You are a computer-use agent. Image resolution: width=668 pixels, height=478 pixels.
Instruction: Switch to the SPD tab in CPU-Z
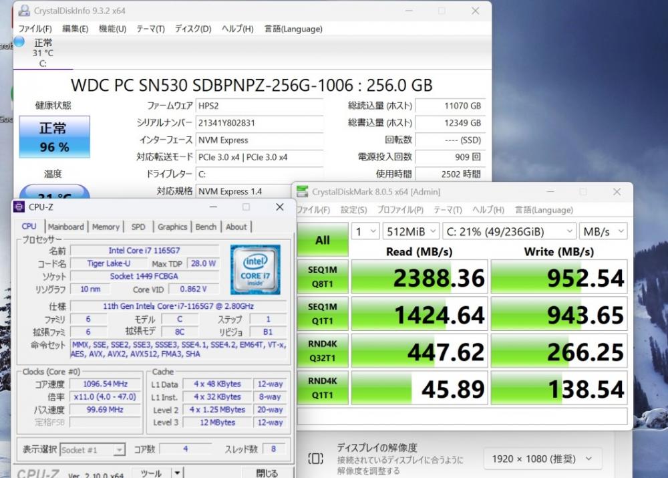138,227
